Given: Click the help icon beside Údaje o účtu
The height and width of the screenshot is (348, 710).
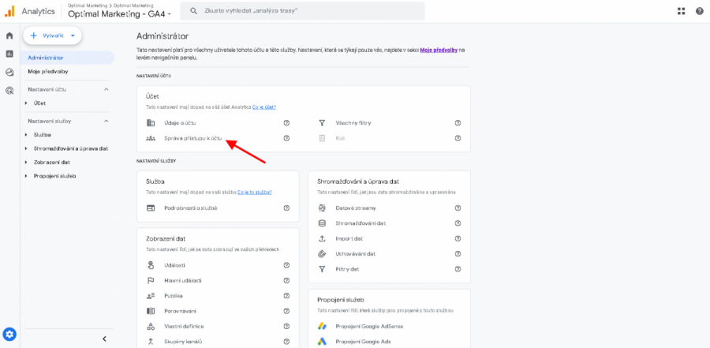Looking at the screenshot, I should click(286, 123).
